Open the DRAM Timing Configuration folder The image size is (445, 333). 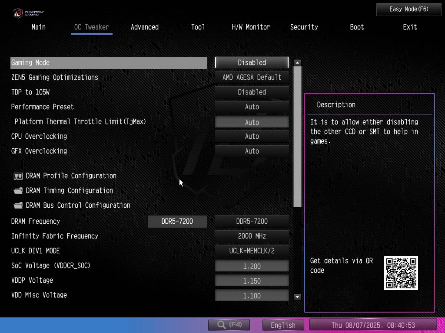coord(69,191)
